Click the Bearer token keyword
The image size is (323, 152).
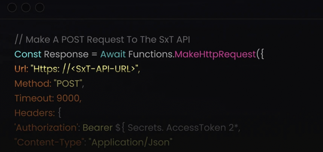click(x=97, y=128)
